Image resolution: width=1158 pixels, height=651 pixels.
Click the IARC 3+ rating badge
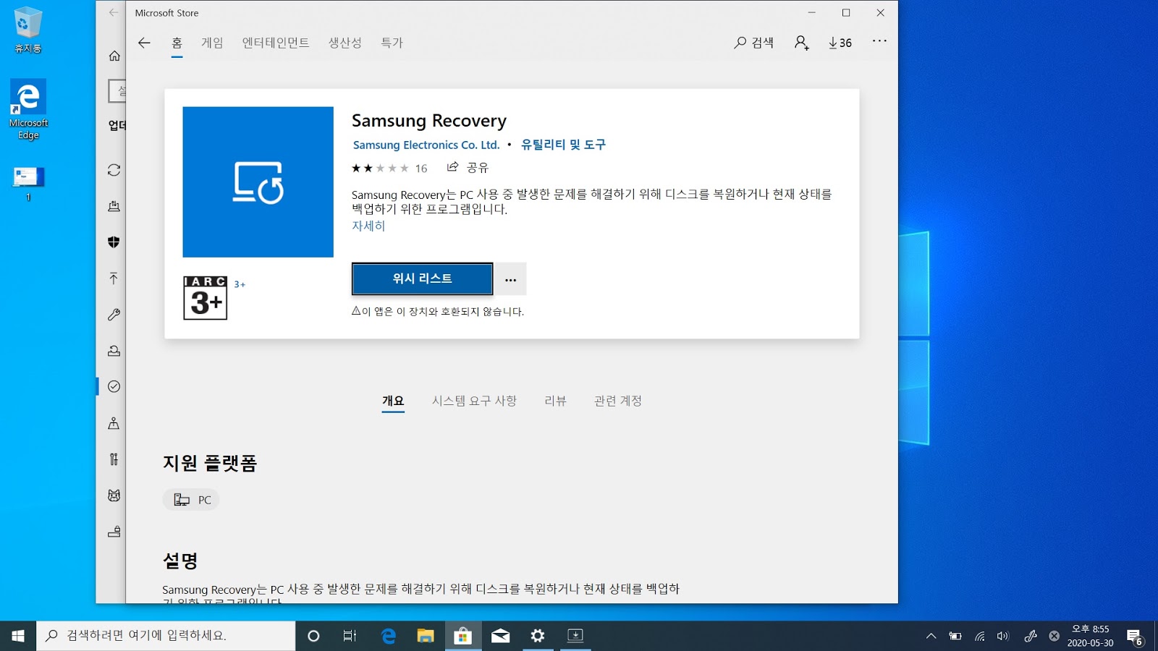point(205,297)
